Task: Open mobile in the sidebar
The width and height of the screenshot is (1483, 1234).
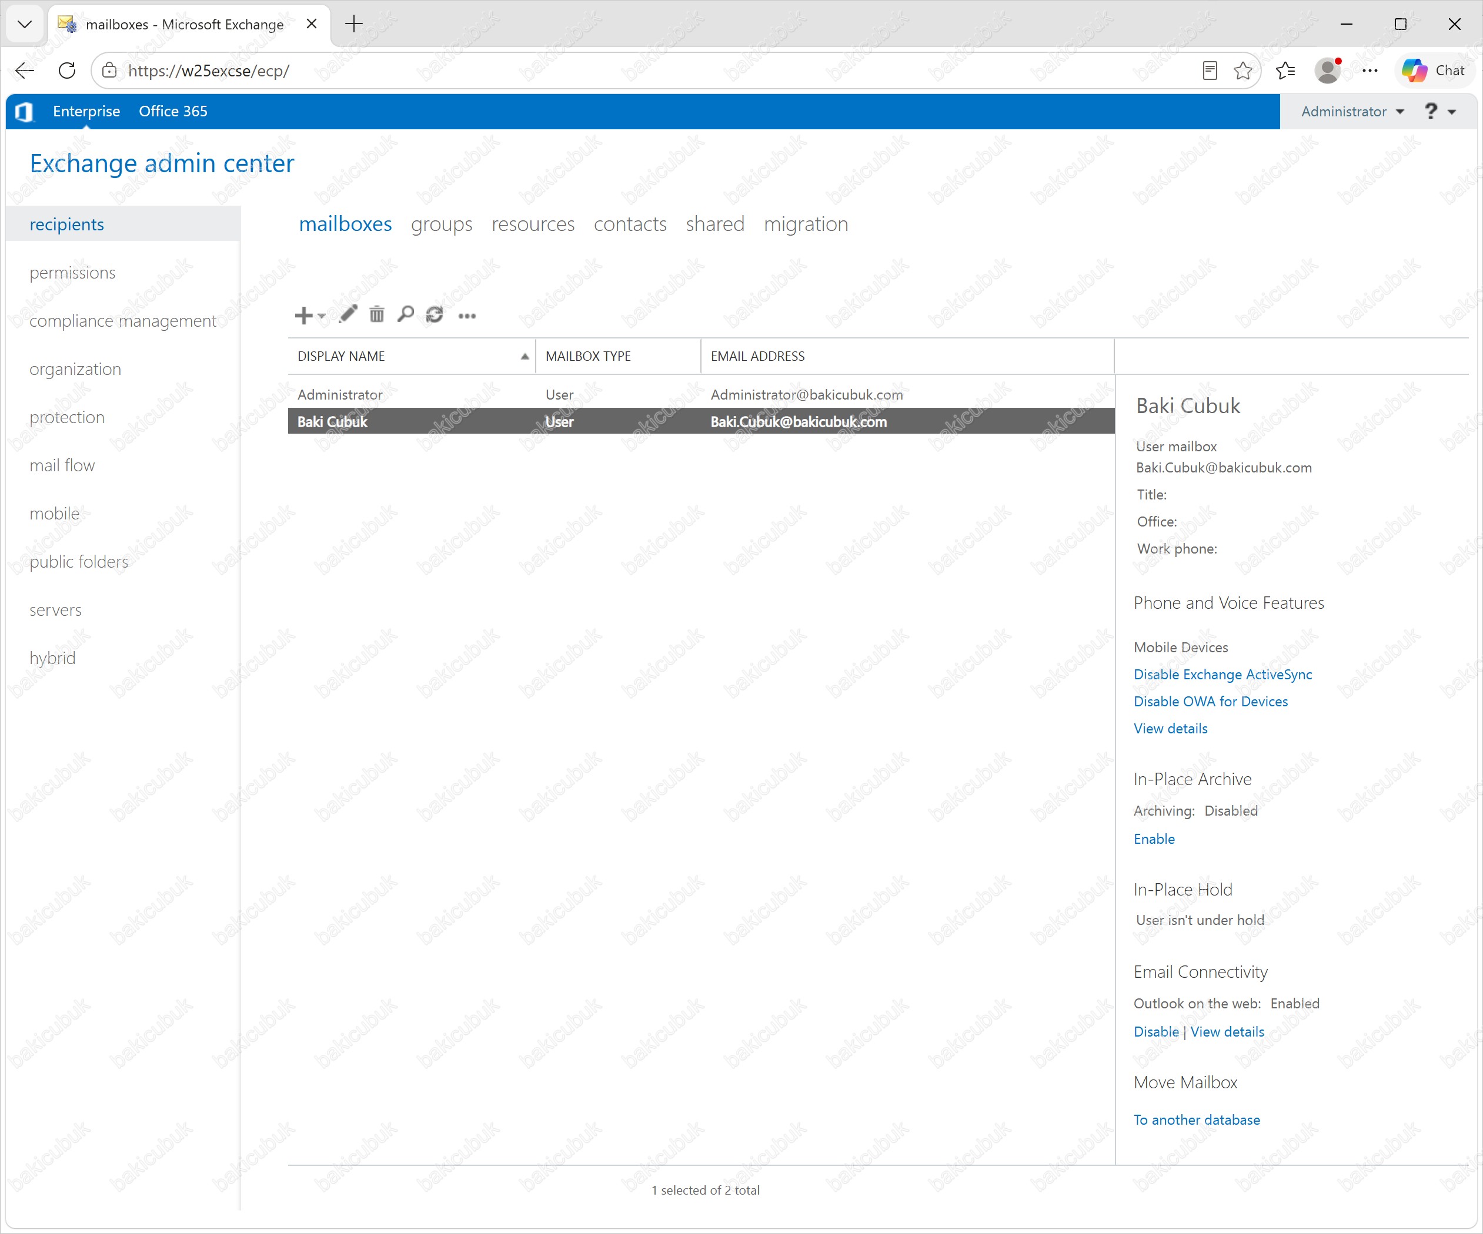Action: [x=54, y=514]
